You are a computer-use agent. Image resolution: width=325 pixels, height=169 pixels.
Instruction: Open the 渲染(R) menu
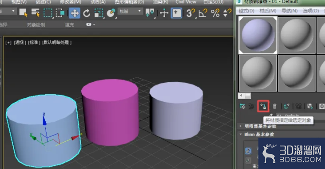coord(161,2)
